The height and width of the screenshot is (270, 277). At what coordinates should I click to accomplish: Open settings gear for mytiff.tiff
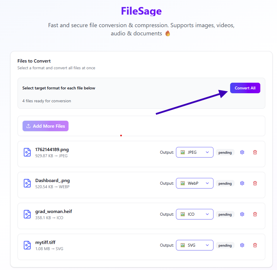[242, 245]
